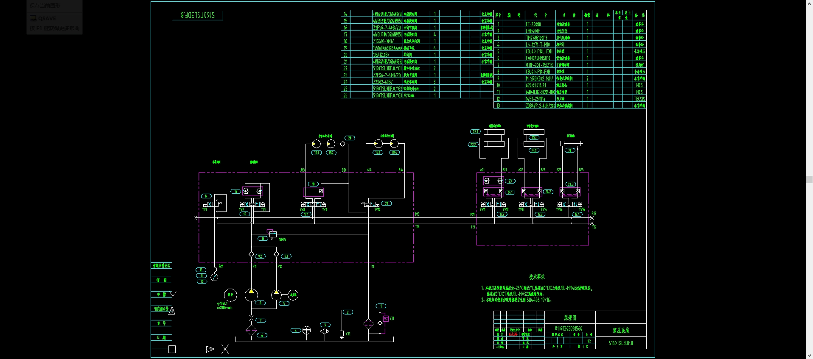Click the 620.01.014.21 table cell
This screenshot has height=359, width=813.
click(540, 85)
